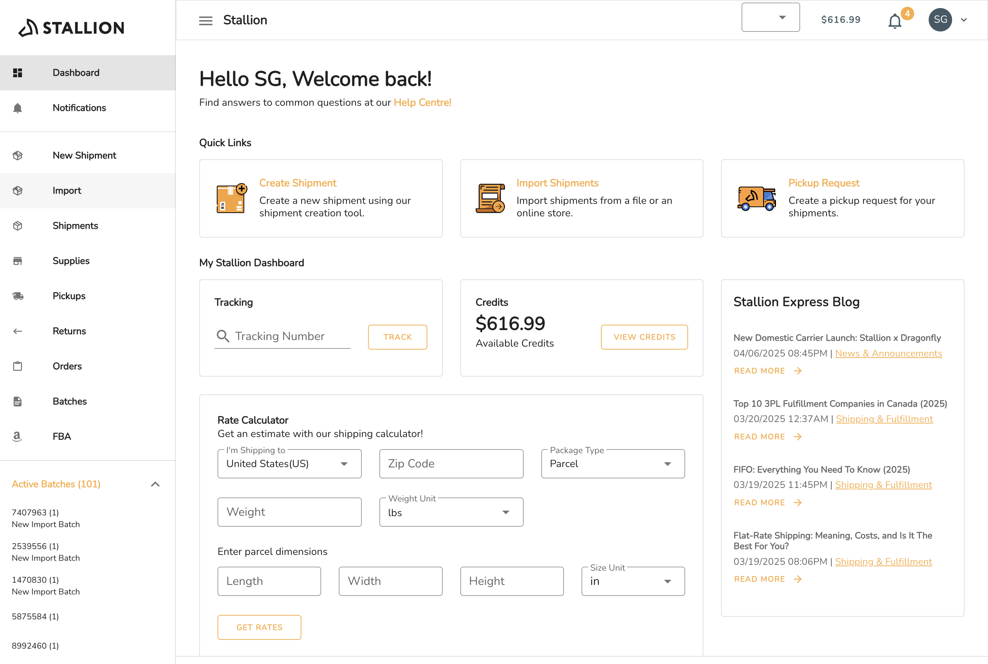
Task: Click the Pickup Request truck icon
Action: pyautogui.click(x=757, y=198)
